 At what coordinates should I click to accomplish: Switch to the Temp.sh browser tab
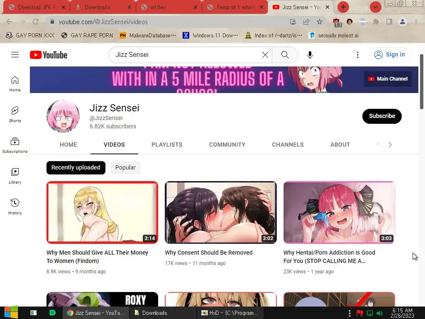click(x=235, y=7)
